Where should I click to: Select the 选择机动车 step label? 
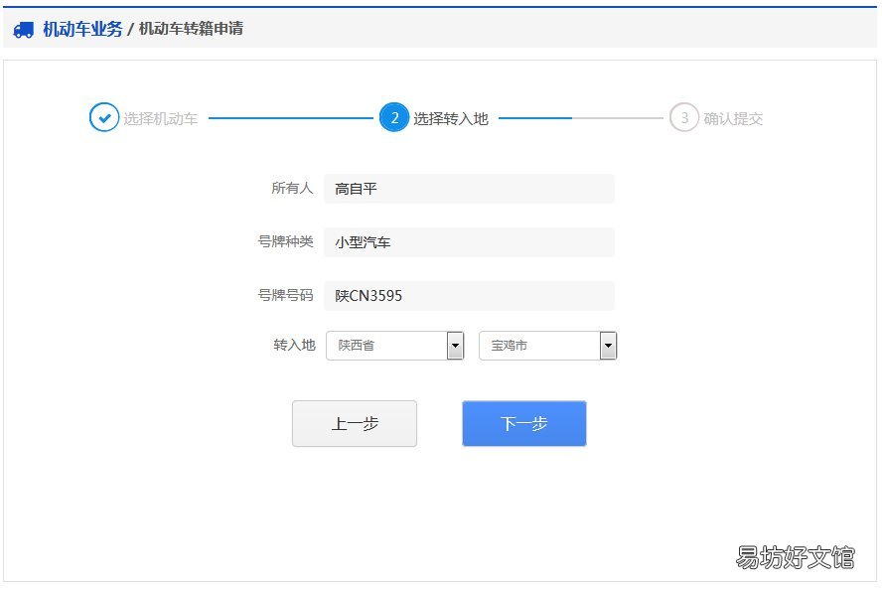coord(161,119)
